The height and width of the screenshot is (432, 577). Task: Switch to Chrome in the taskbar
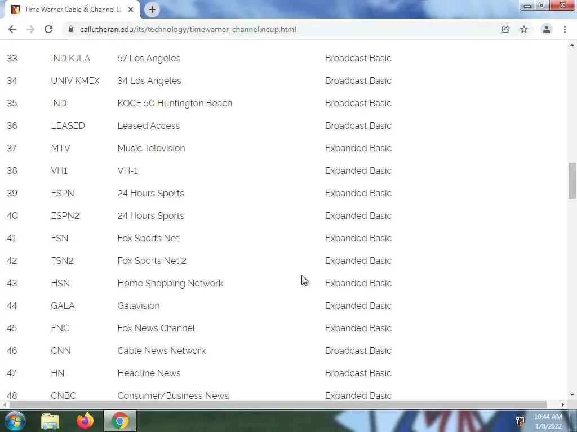point(120,421)
